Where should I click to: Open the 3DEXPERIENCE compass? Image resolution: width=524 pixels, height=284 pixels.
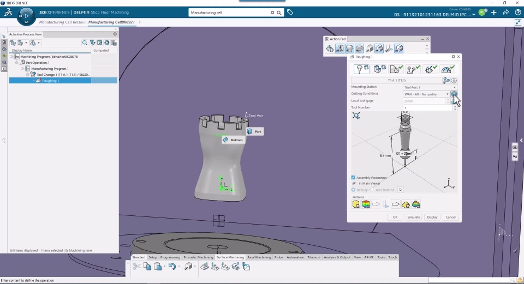coord(26,16)
